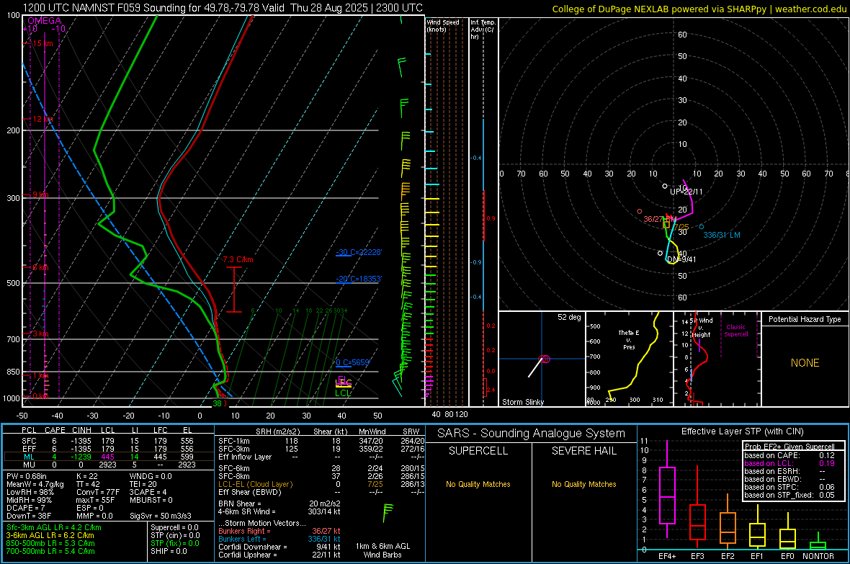The height and width of the screenshot is (564, 850).
Task: Click the Corfidi downshear circle near DN=9/41
Action: (660, 254)
